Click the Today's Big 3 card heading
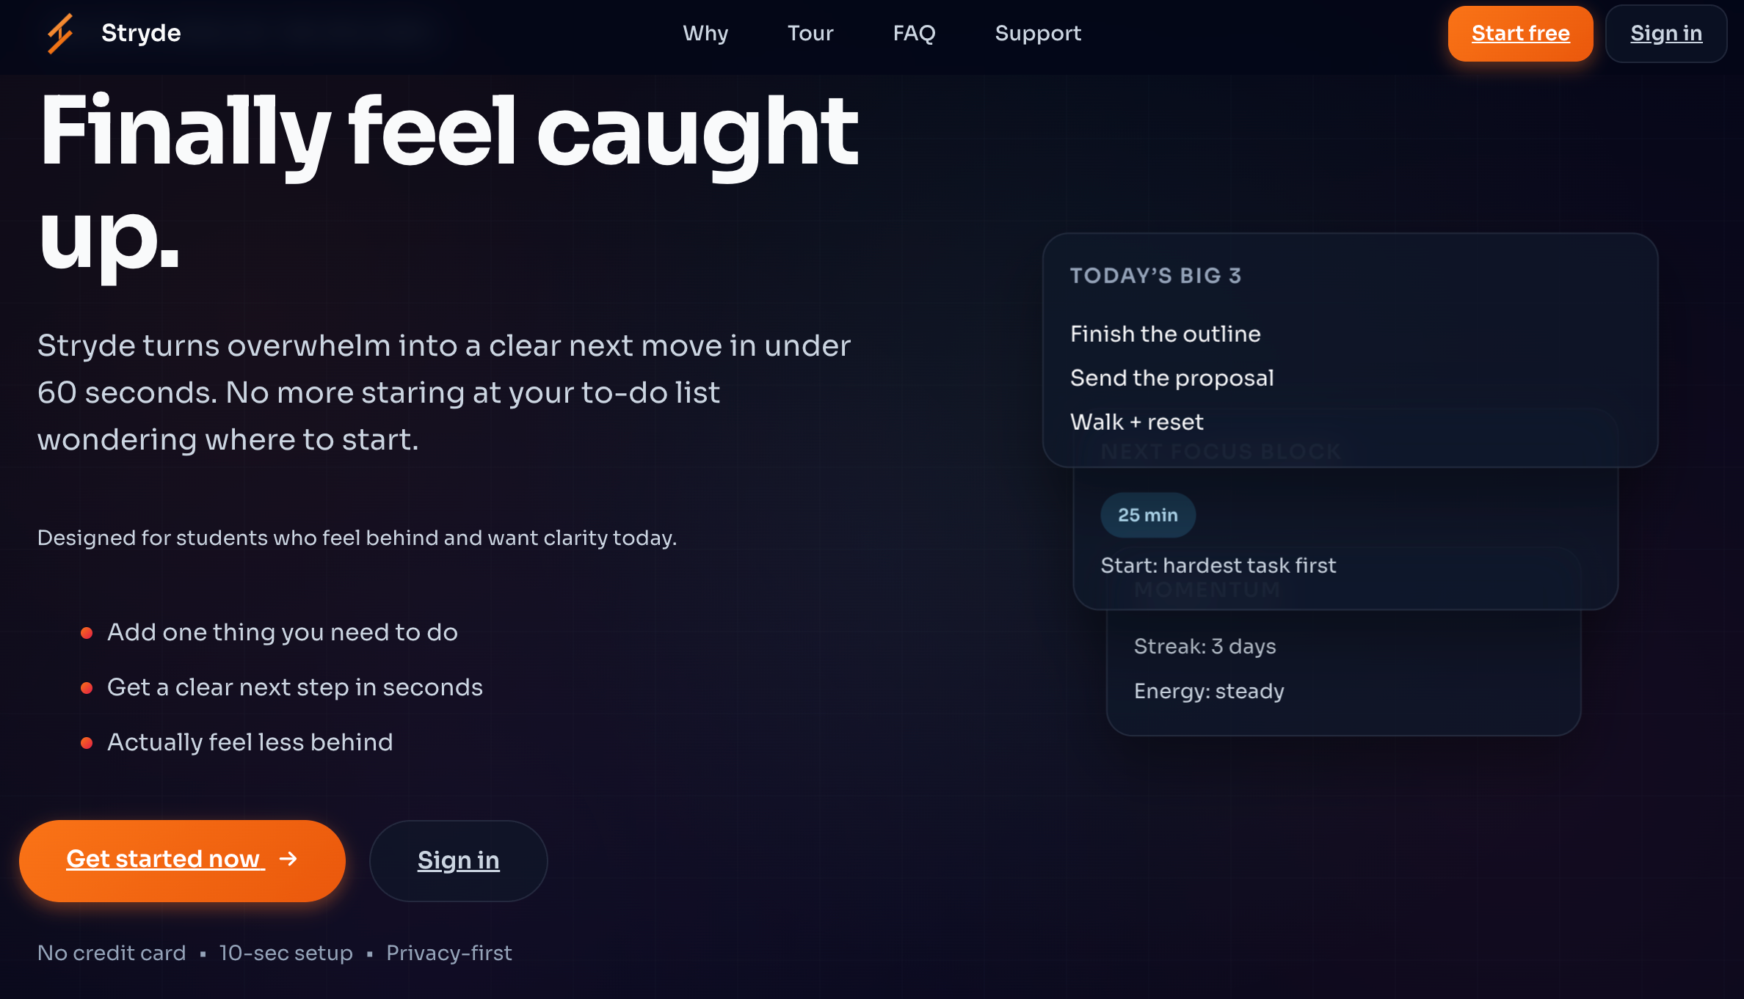 [1155, 276]
